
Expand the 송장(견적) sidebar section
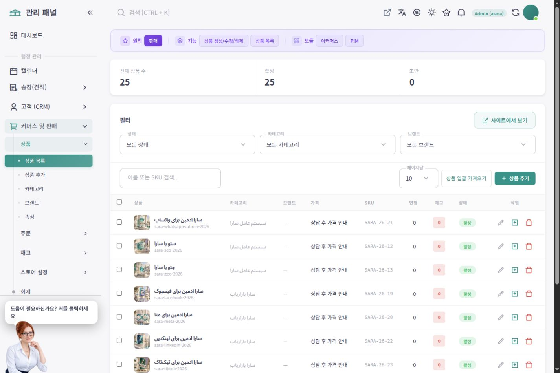point(49,87)
